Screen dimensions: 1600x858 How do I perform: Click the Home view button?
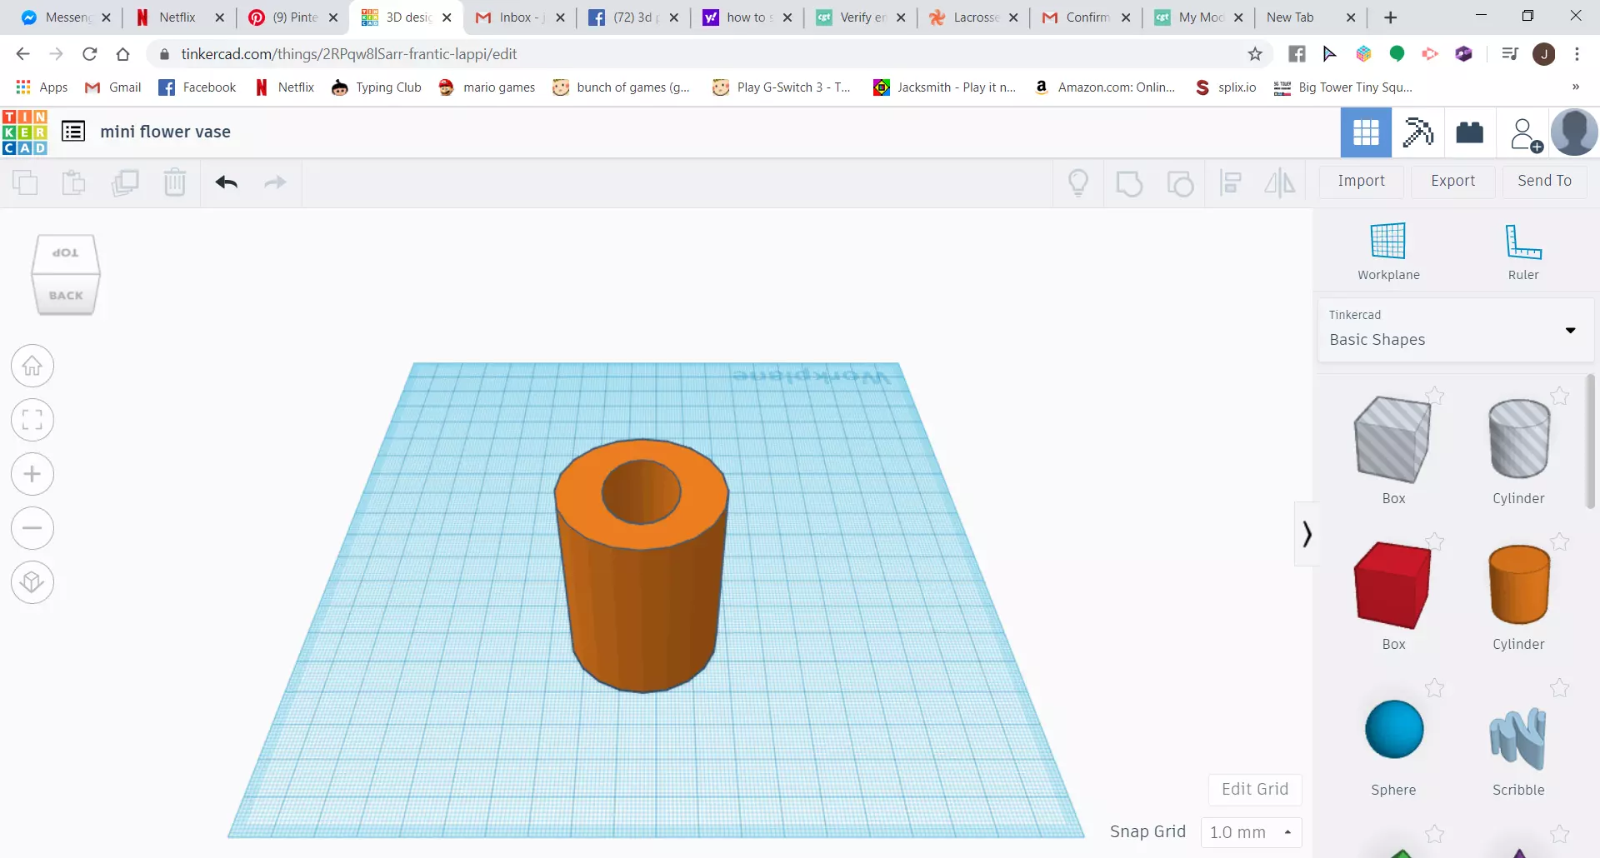(32, 366)
